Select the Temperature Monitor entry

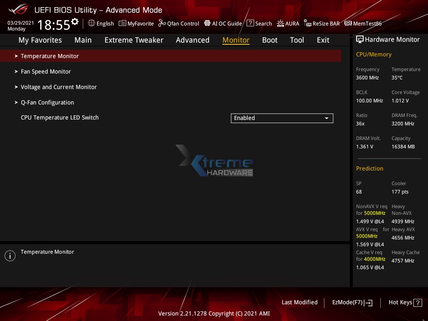(50, 56)
